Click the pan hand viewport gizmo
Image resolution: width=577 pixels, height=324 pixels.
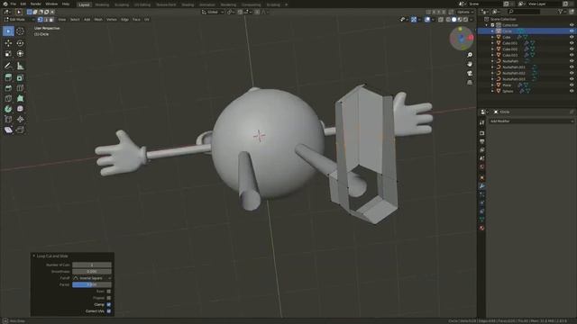click(x=470, y=64)
